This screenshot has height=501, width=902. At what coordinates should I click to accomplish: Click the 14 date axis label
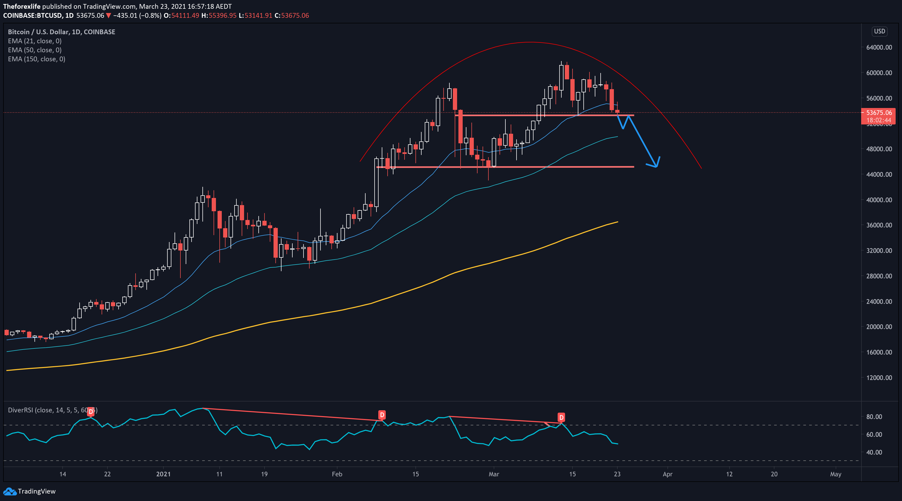(63, 474)
